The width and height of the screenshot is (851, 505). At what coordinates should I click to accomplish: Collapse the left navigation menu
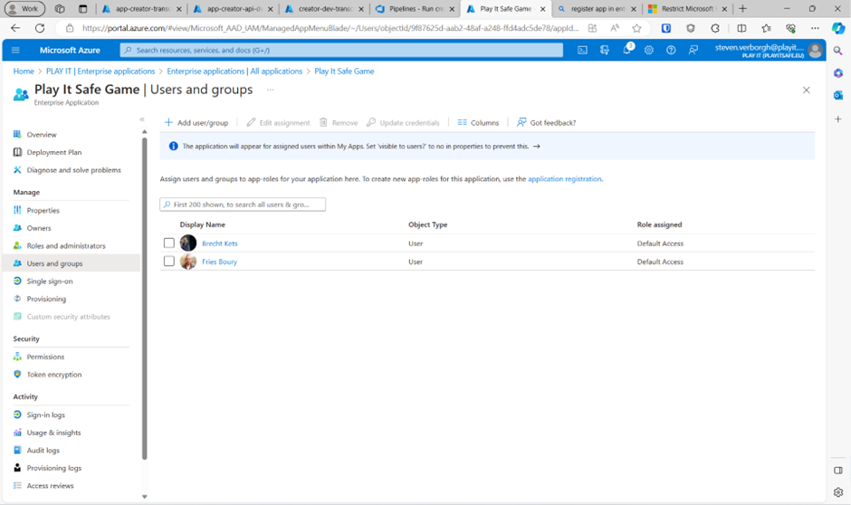click(x=142, y=119)
